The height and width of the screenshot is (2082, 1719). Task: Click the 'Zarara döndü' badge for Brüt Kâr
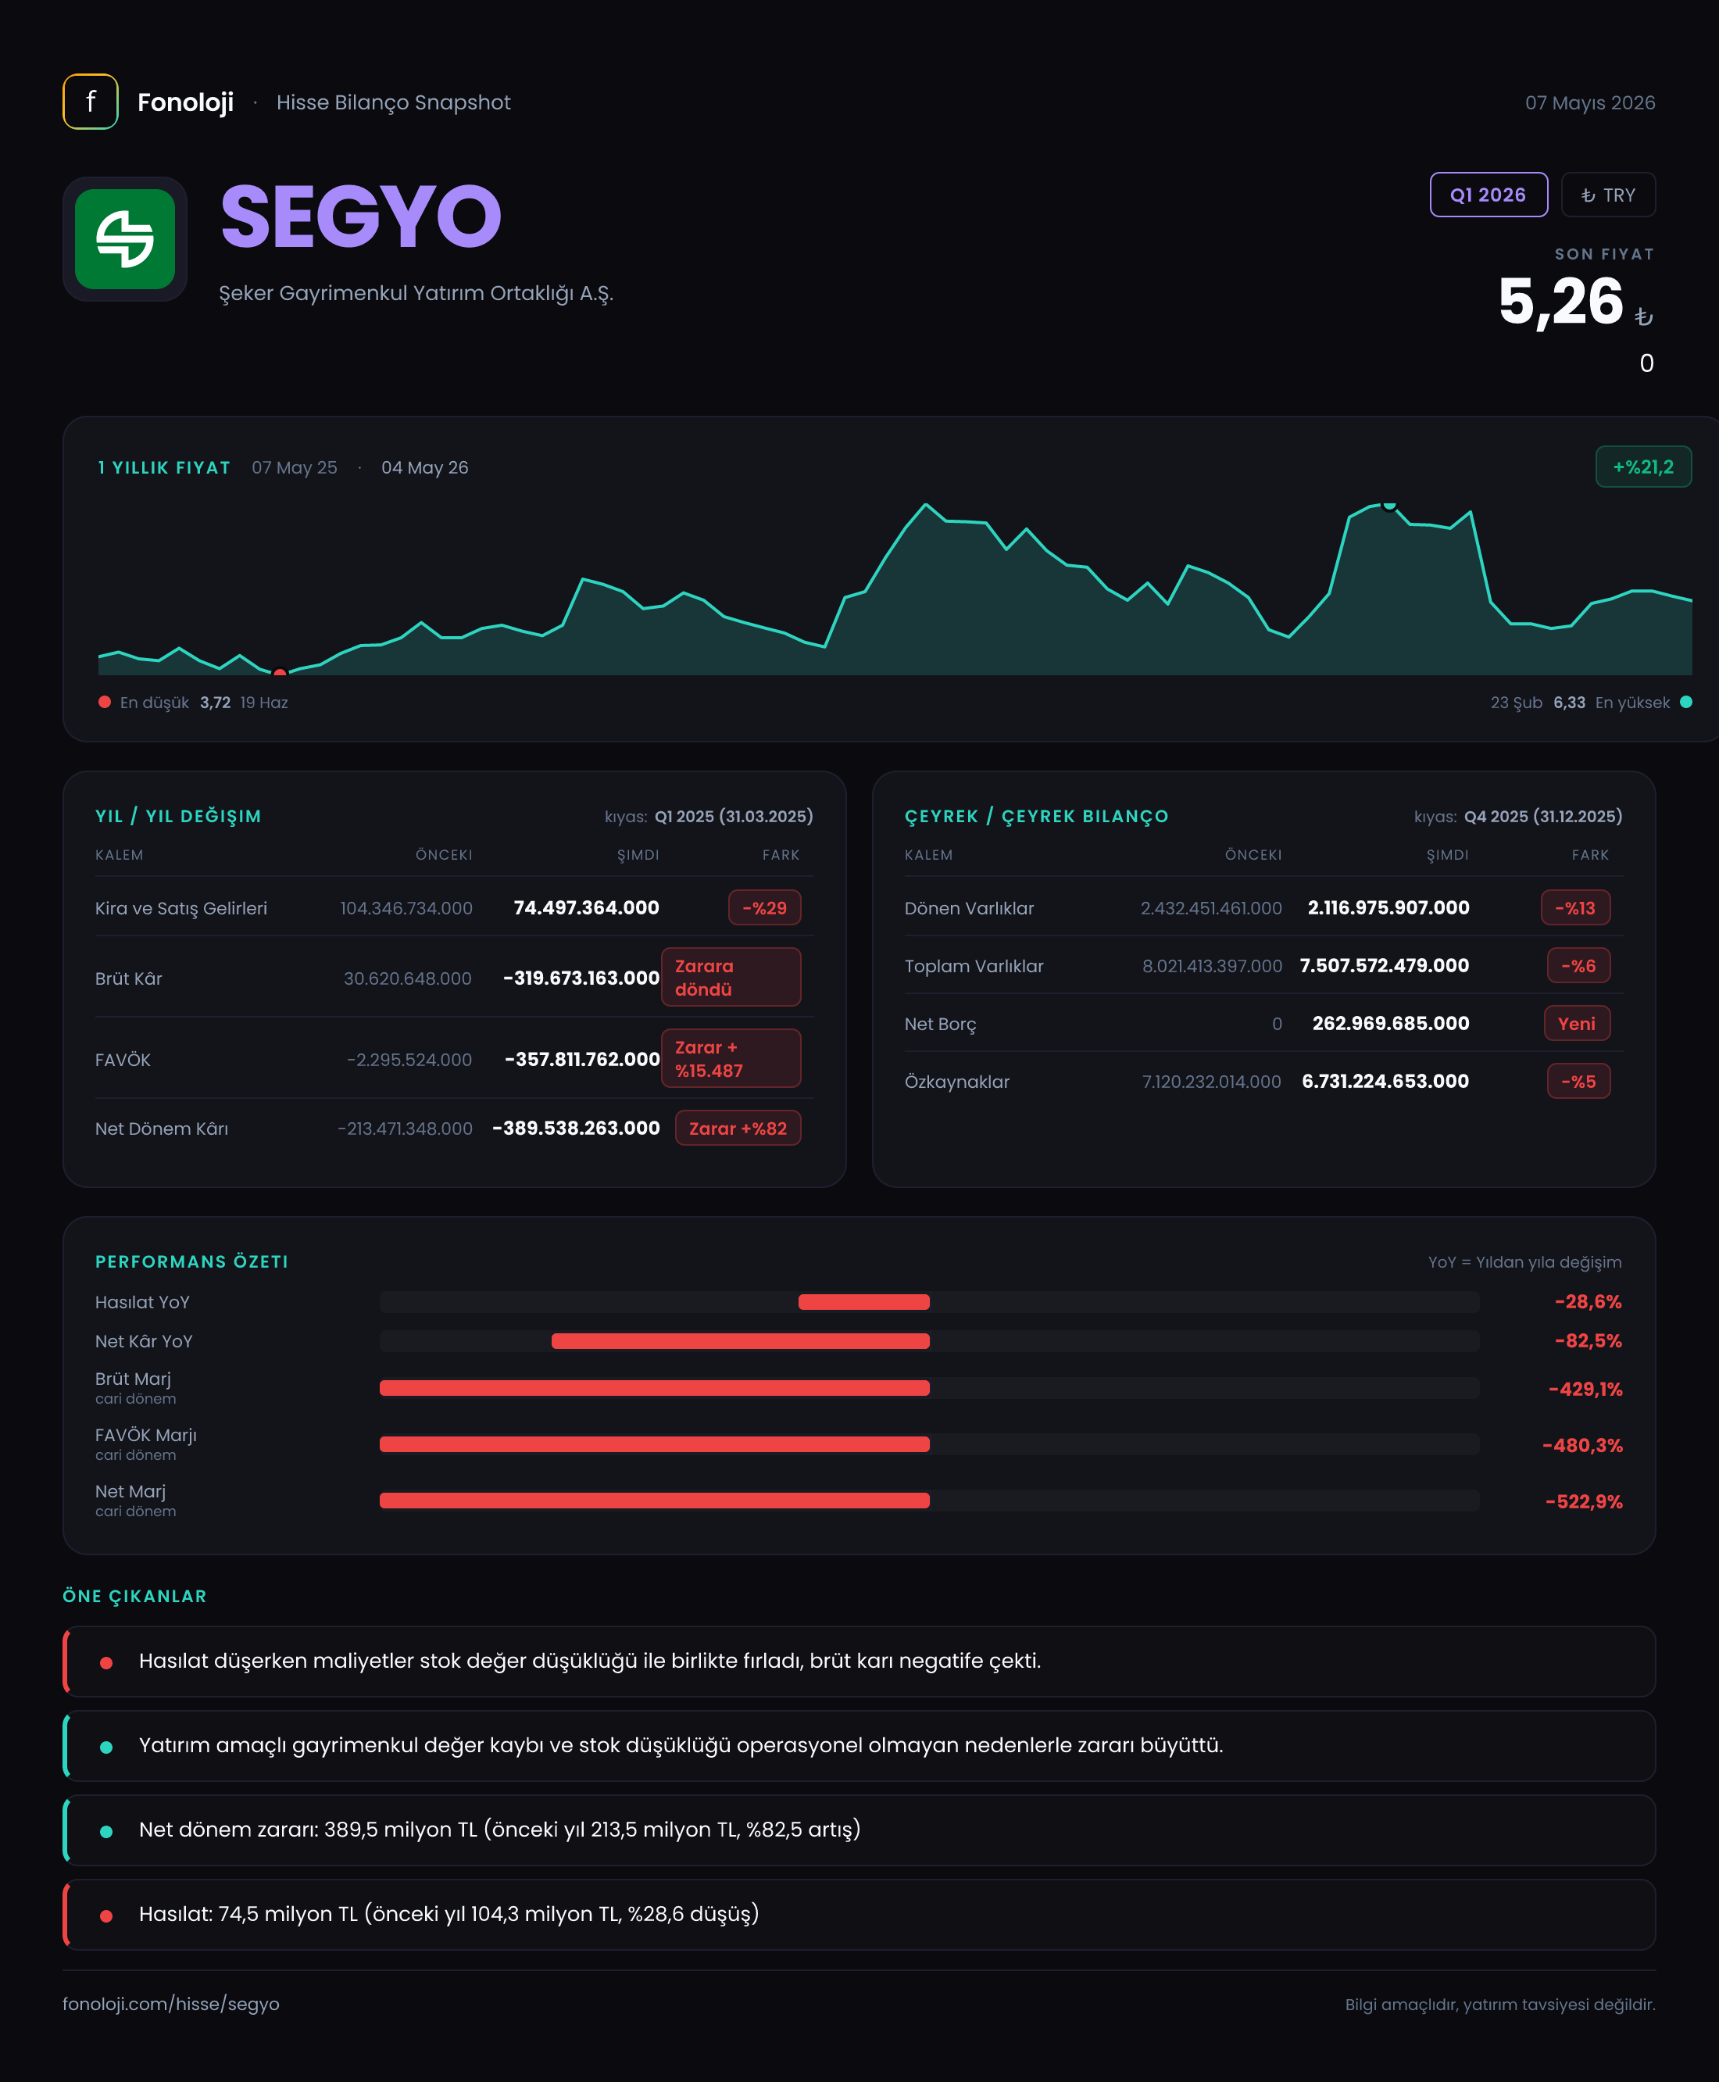pyautogui.click(x=731, y=978)
